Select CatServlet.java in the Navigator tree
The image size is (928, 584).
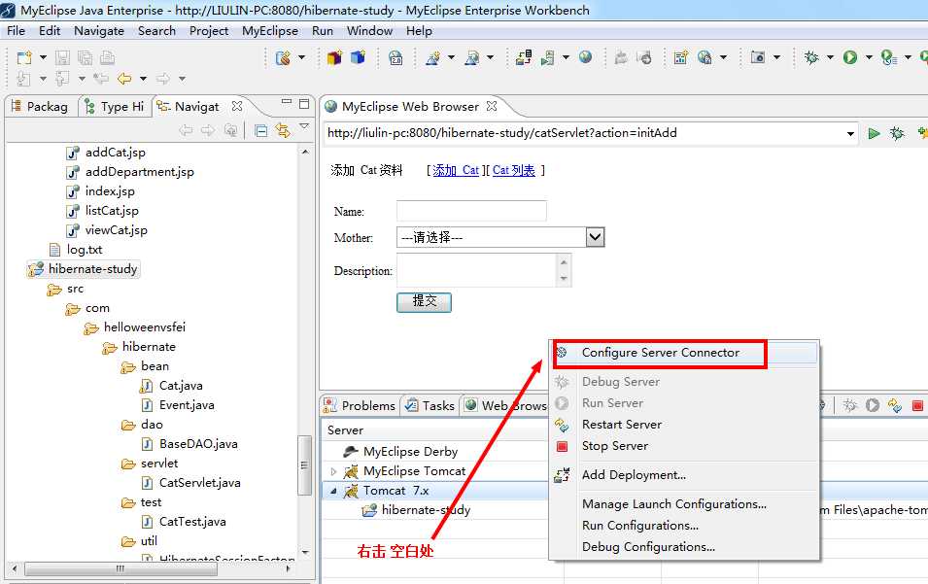point(199,483)
